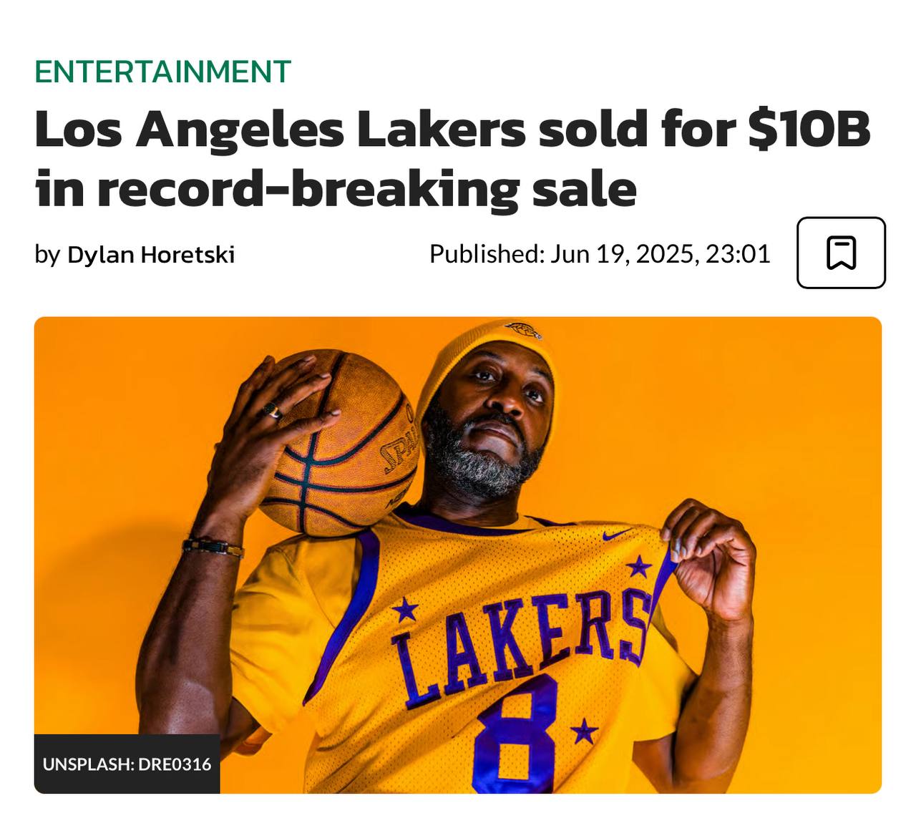Bookmark this article with the save icon
This screenshot has width=916, height=813.
841,253
